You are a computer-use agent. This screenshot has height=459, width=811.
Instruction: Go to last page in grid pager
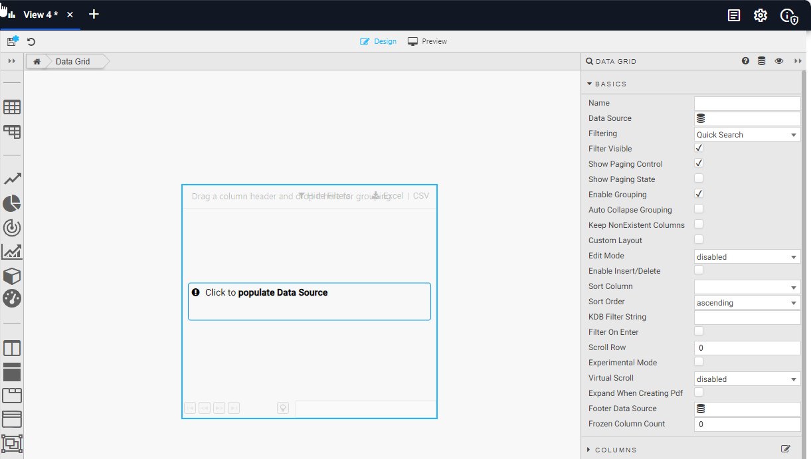[234, 408]
